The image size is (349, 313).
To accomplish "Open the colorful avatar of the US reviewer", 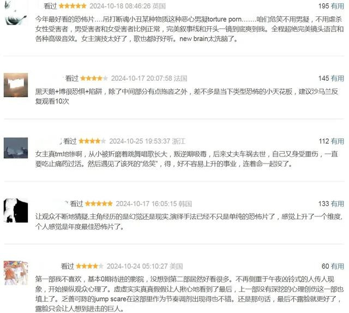I will click(16, 273).
